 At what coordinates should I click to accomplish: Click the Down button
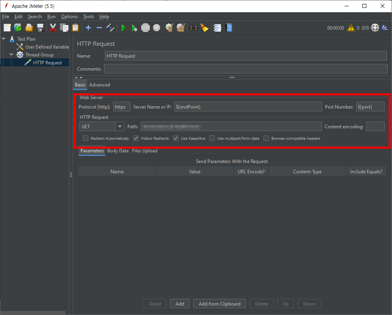tap(309, 304)
